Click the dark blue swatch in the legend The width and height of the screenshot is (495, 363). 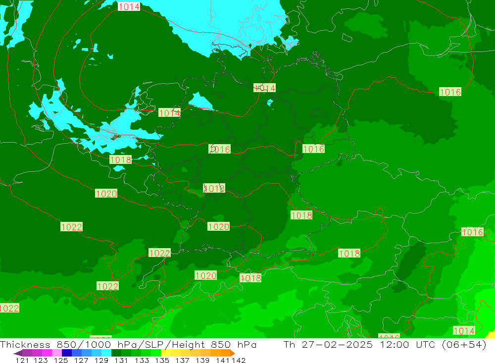click(67, 353)
